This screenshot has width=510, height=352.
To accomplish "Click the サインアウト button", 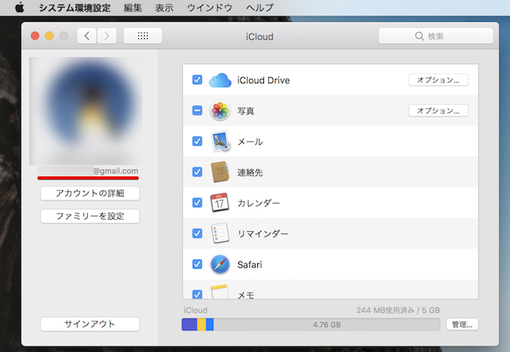I will [x=90, y=324].
